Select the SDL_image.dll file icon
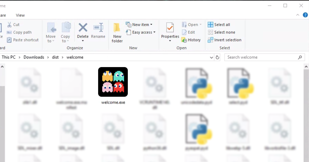Image resolution: width=309 pixels, height=162 pixels. point(71,129)
